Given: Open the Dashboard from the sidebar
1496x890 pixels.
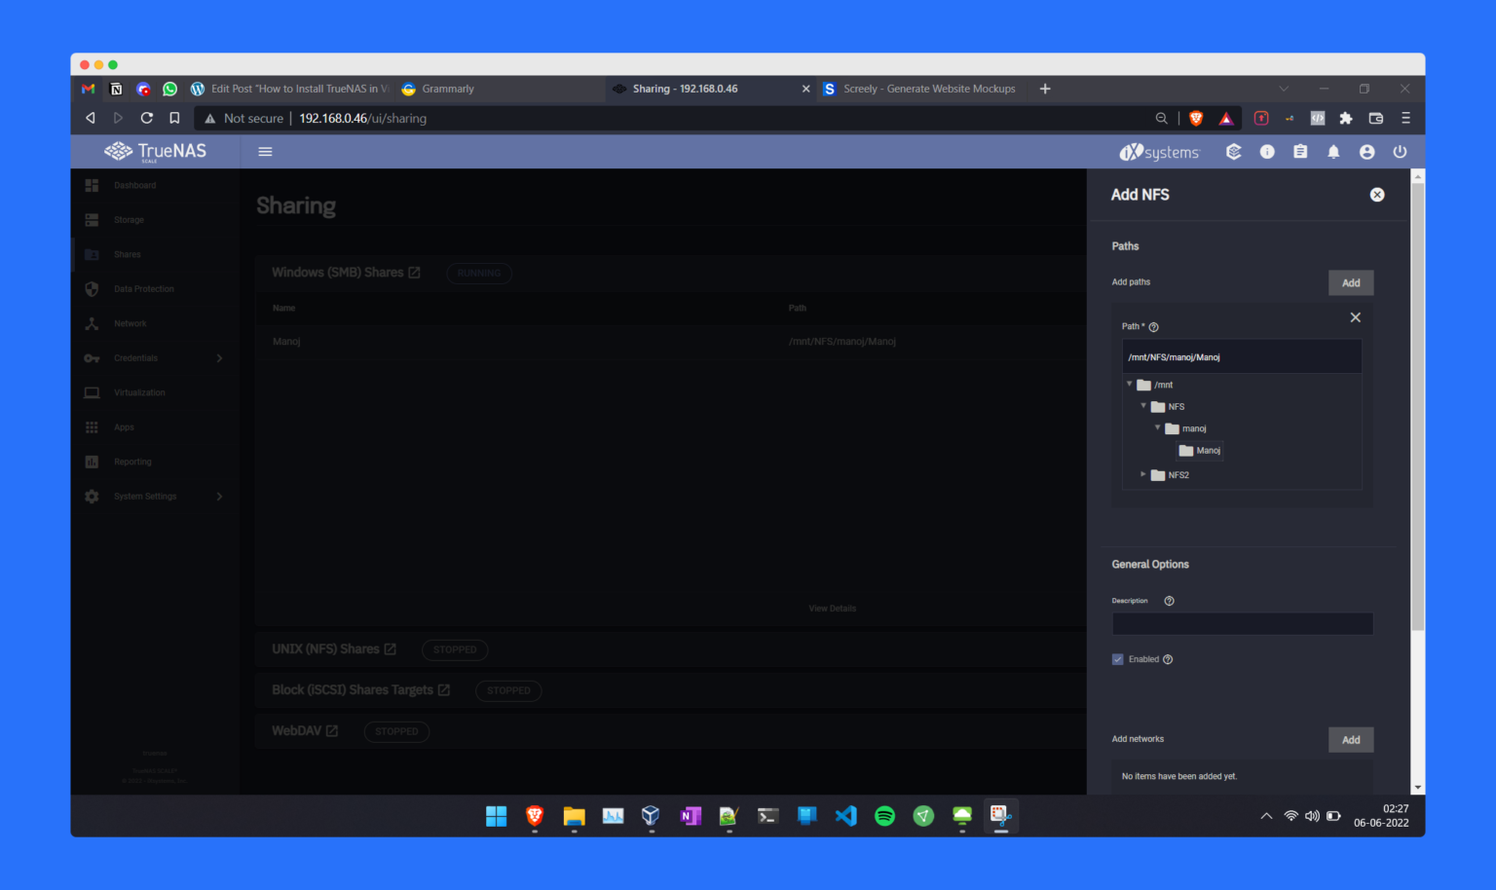Looking at the screenshot, I should [135, 185].
